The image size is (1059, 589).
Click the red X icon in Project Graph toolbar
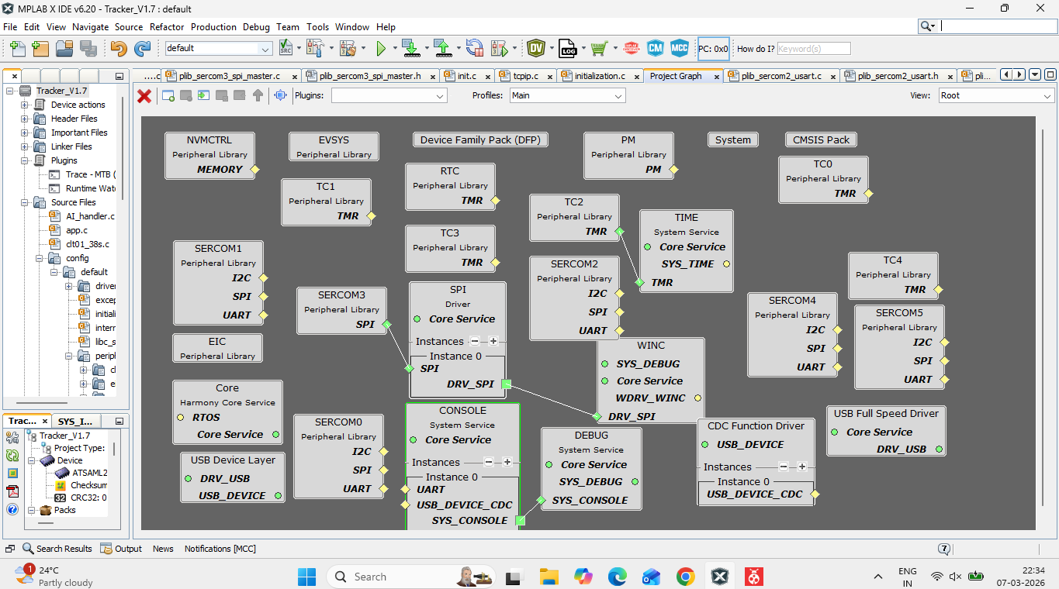tap(144, 96)
